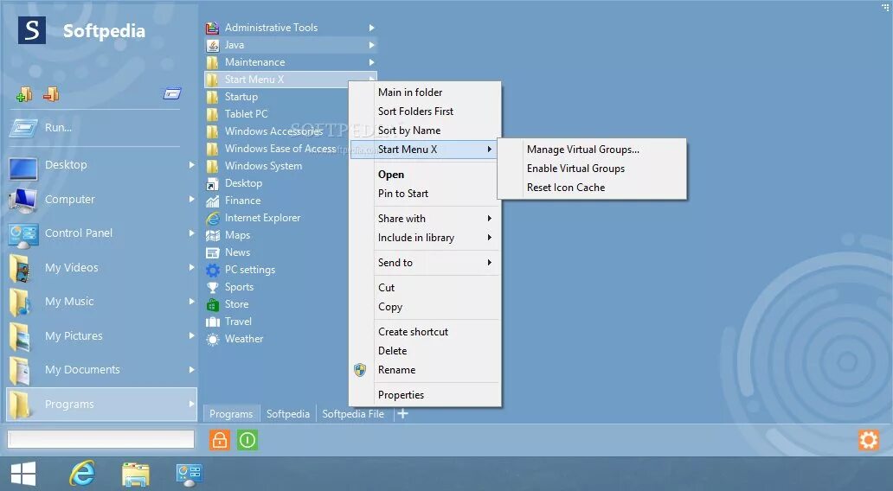Expand the Include in library submenu arrow

[489, 237]
